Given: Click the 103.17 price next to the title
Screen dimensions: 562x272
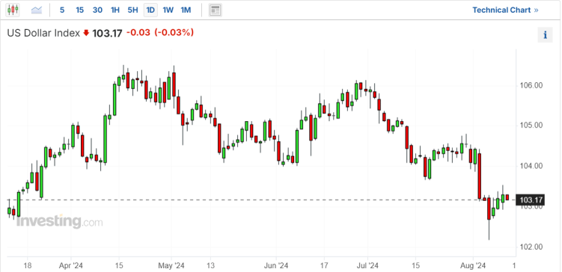Looking at the screenshot, I should pyautogui.click(x=108, y=34).
